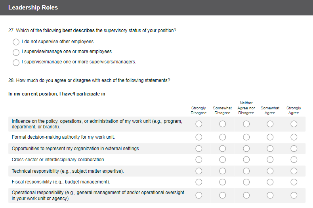This screenshot has width=313, height=208.
Task: Choose Strongly Agree for operational responsibility
Action: click(x=294, y=195)
